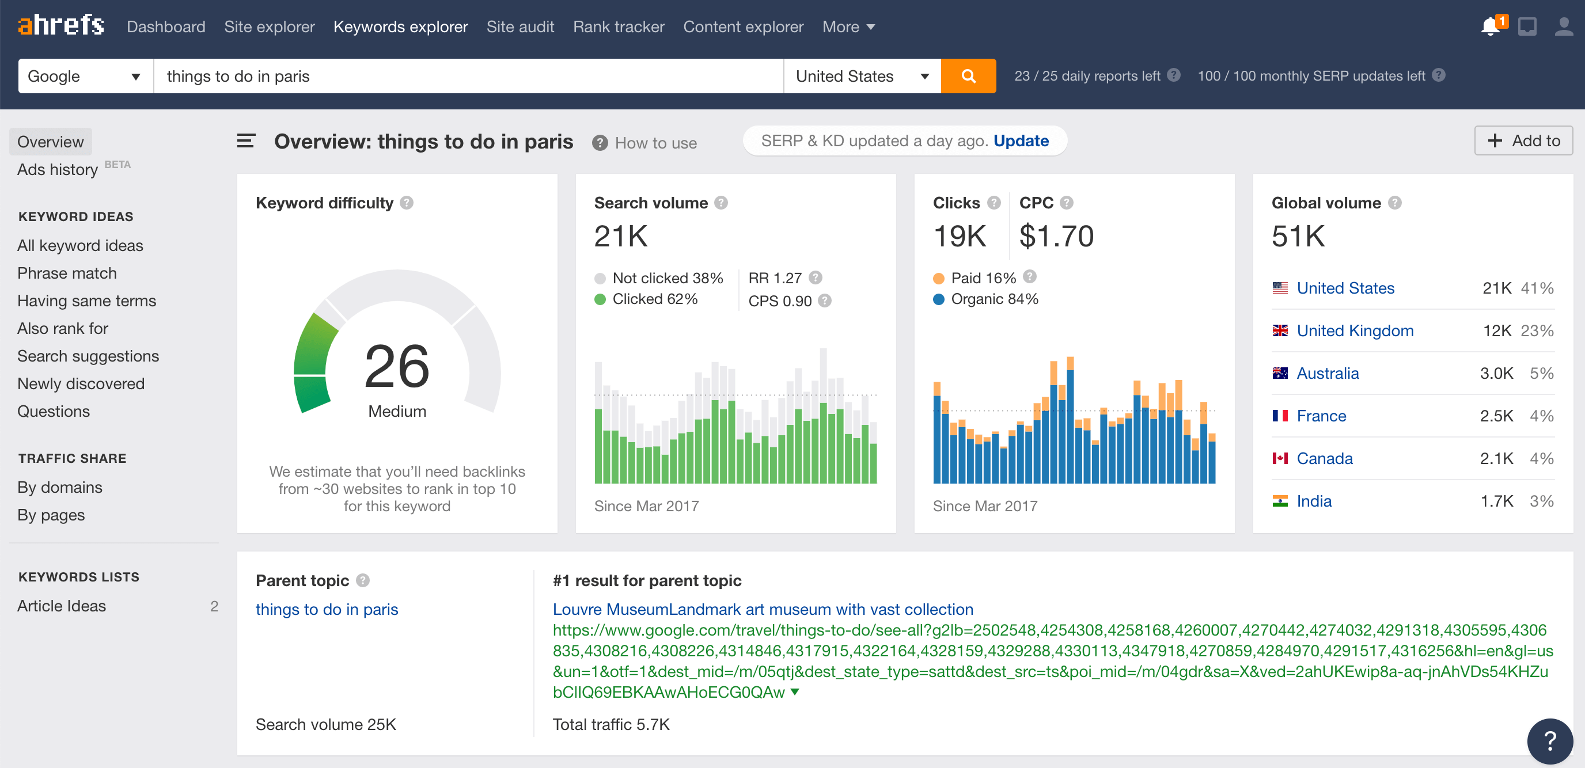Click the France flag in Global volume list

pyautogui.click(x=1281, y=416)
